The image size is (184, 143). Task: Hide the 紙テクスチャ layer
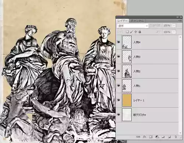[x=118, y=115]
